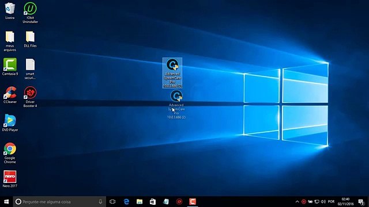This screenshot has width=369, height=207.
Task: Expand the hidden system tray icons chevron
Action: click(x=298, y=202)
